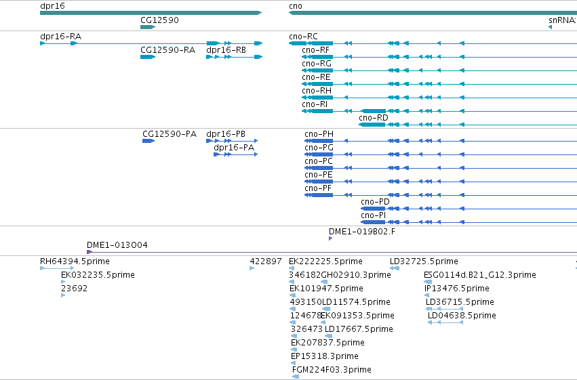Pick the cno-RC transcript
Viewport: 577px width, 380px height.
tap(433, 43)
